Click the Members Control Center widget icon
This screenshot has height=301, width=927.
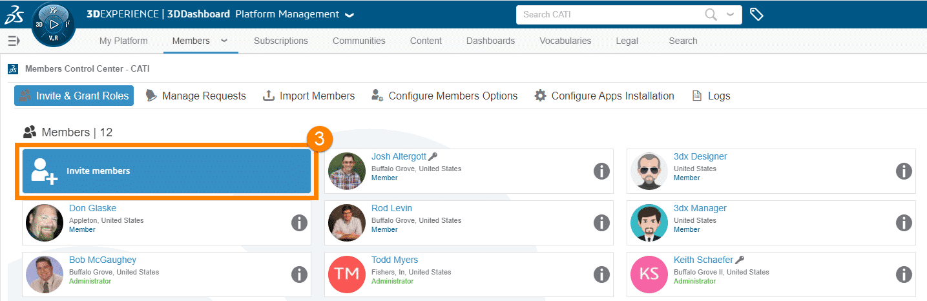(x=13, y=68)
